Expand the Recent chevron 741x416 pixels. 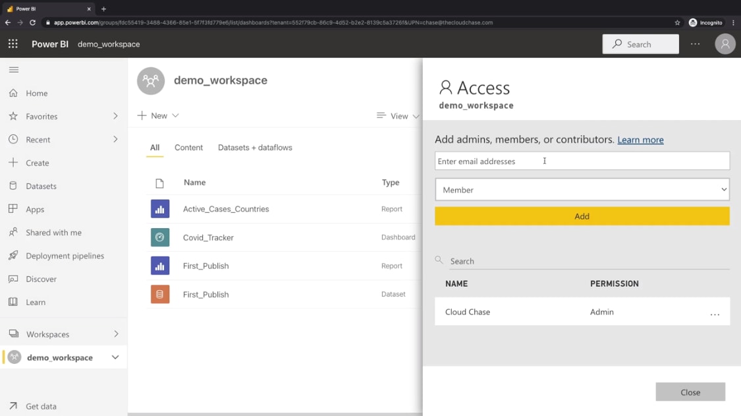[115, 139]
